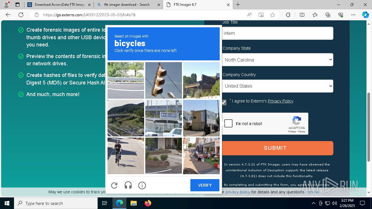Enter Immersive Reader mode
The width and height of the screenshot is (372, 209).
[261, 15]
